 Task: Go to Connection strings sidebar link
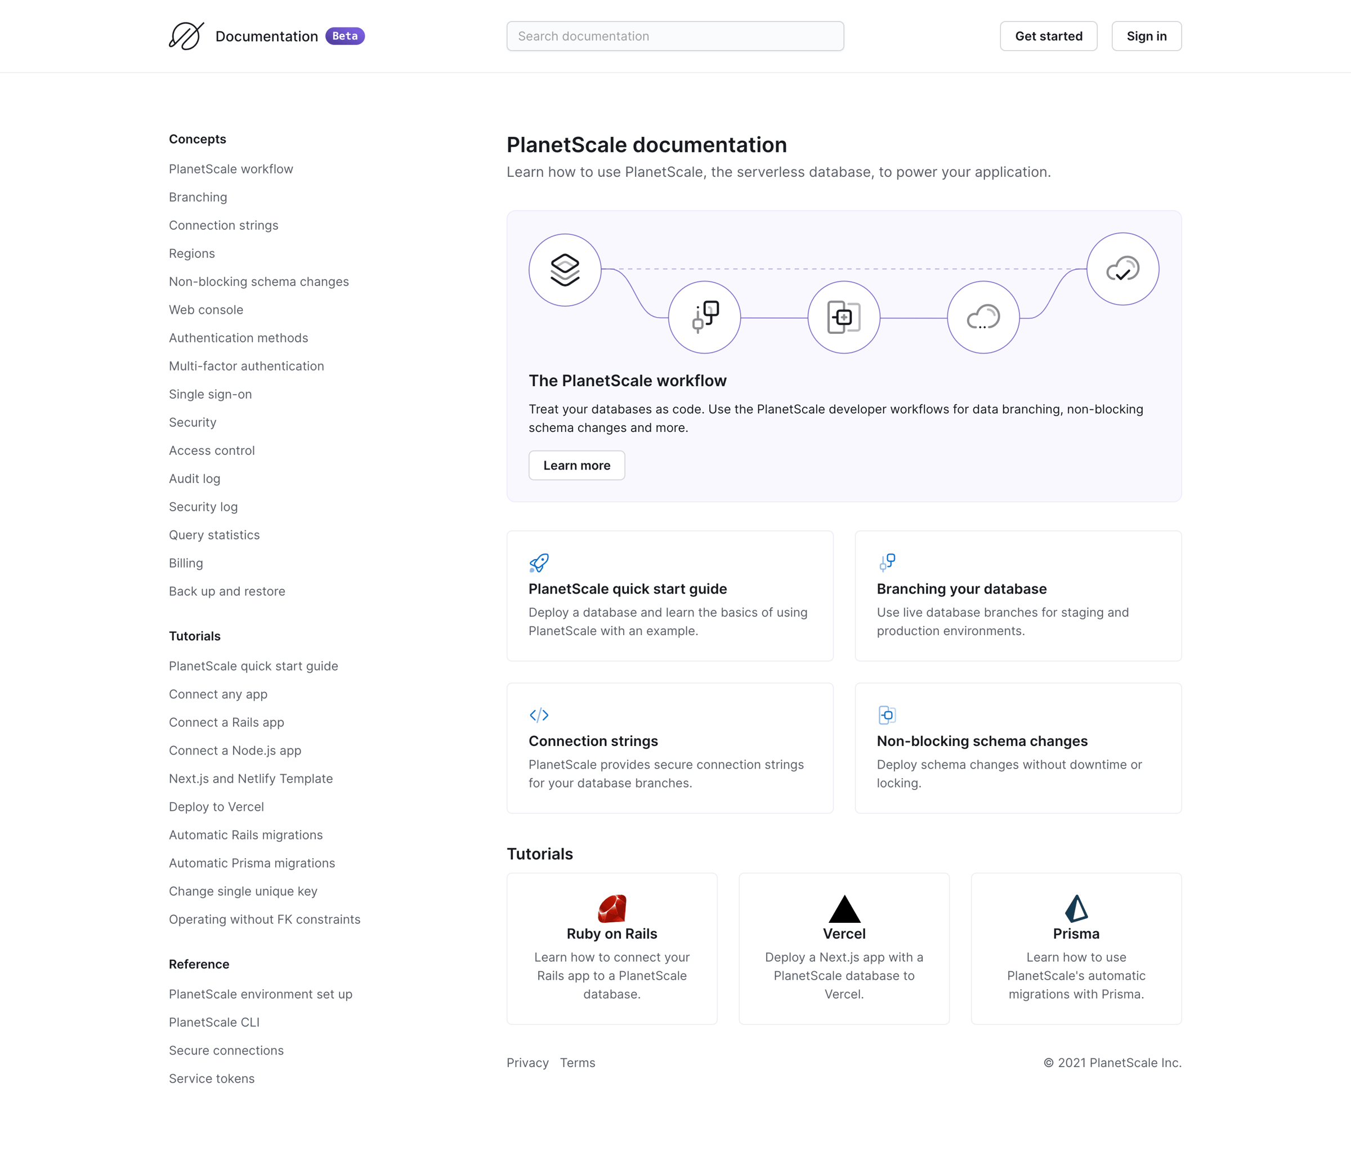[x=223, y=225]
